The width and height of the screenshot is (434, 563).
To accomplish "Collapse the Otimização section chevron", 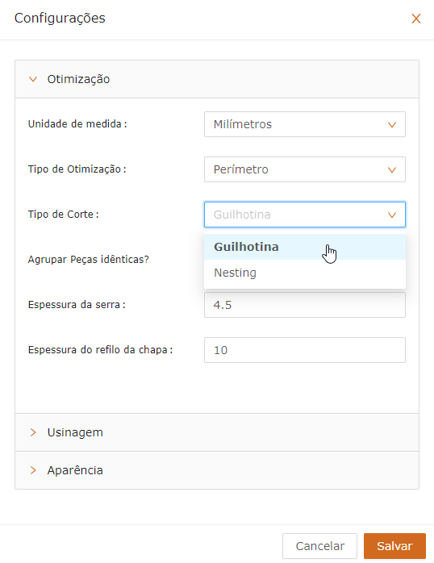I will tap(33, 79).
